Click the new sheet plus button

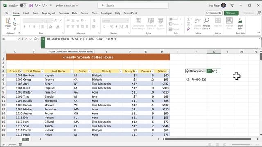click(40, 139)
